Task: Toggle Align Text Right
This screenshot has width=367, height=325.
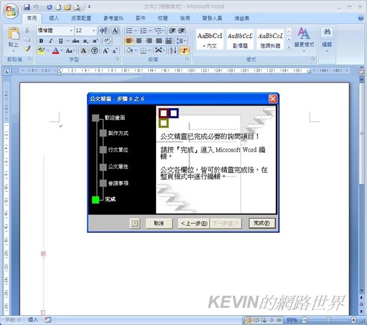Action: (x=149, y=41)
